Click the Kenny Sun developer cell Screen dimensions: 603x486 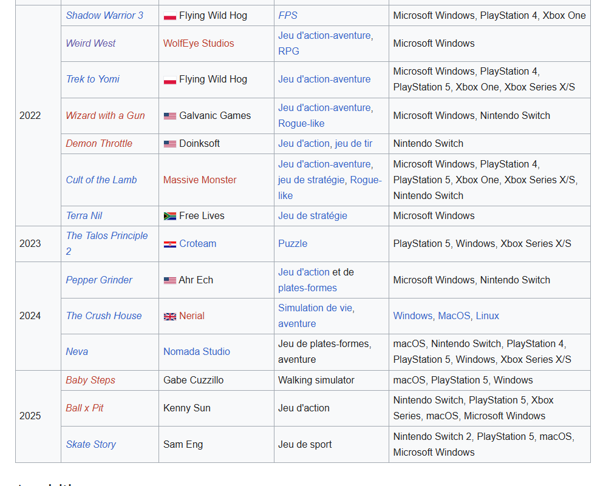[216, 408]
